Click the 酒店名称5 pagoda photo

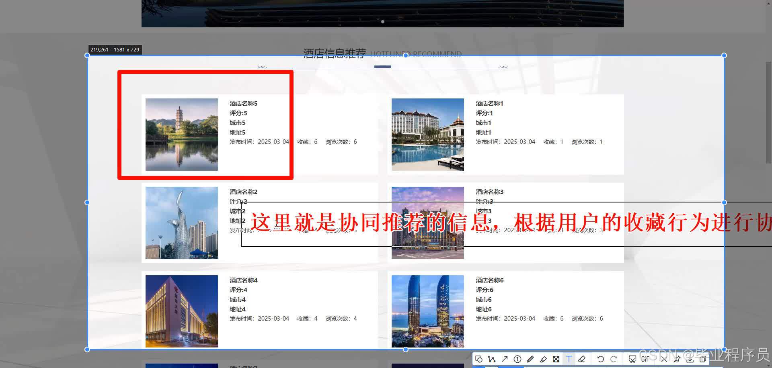182,134
